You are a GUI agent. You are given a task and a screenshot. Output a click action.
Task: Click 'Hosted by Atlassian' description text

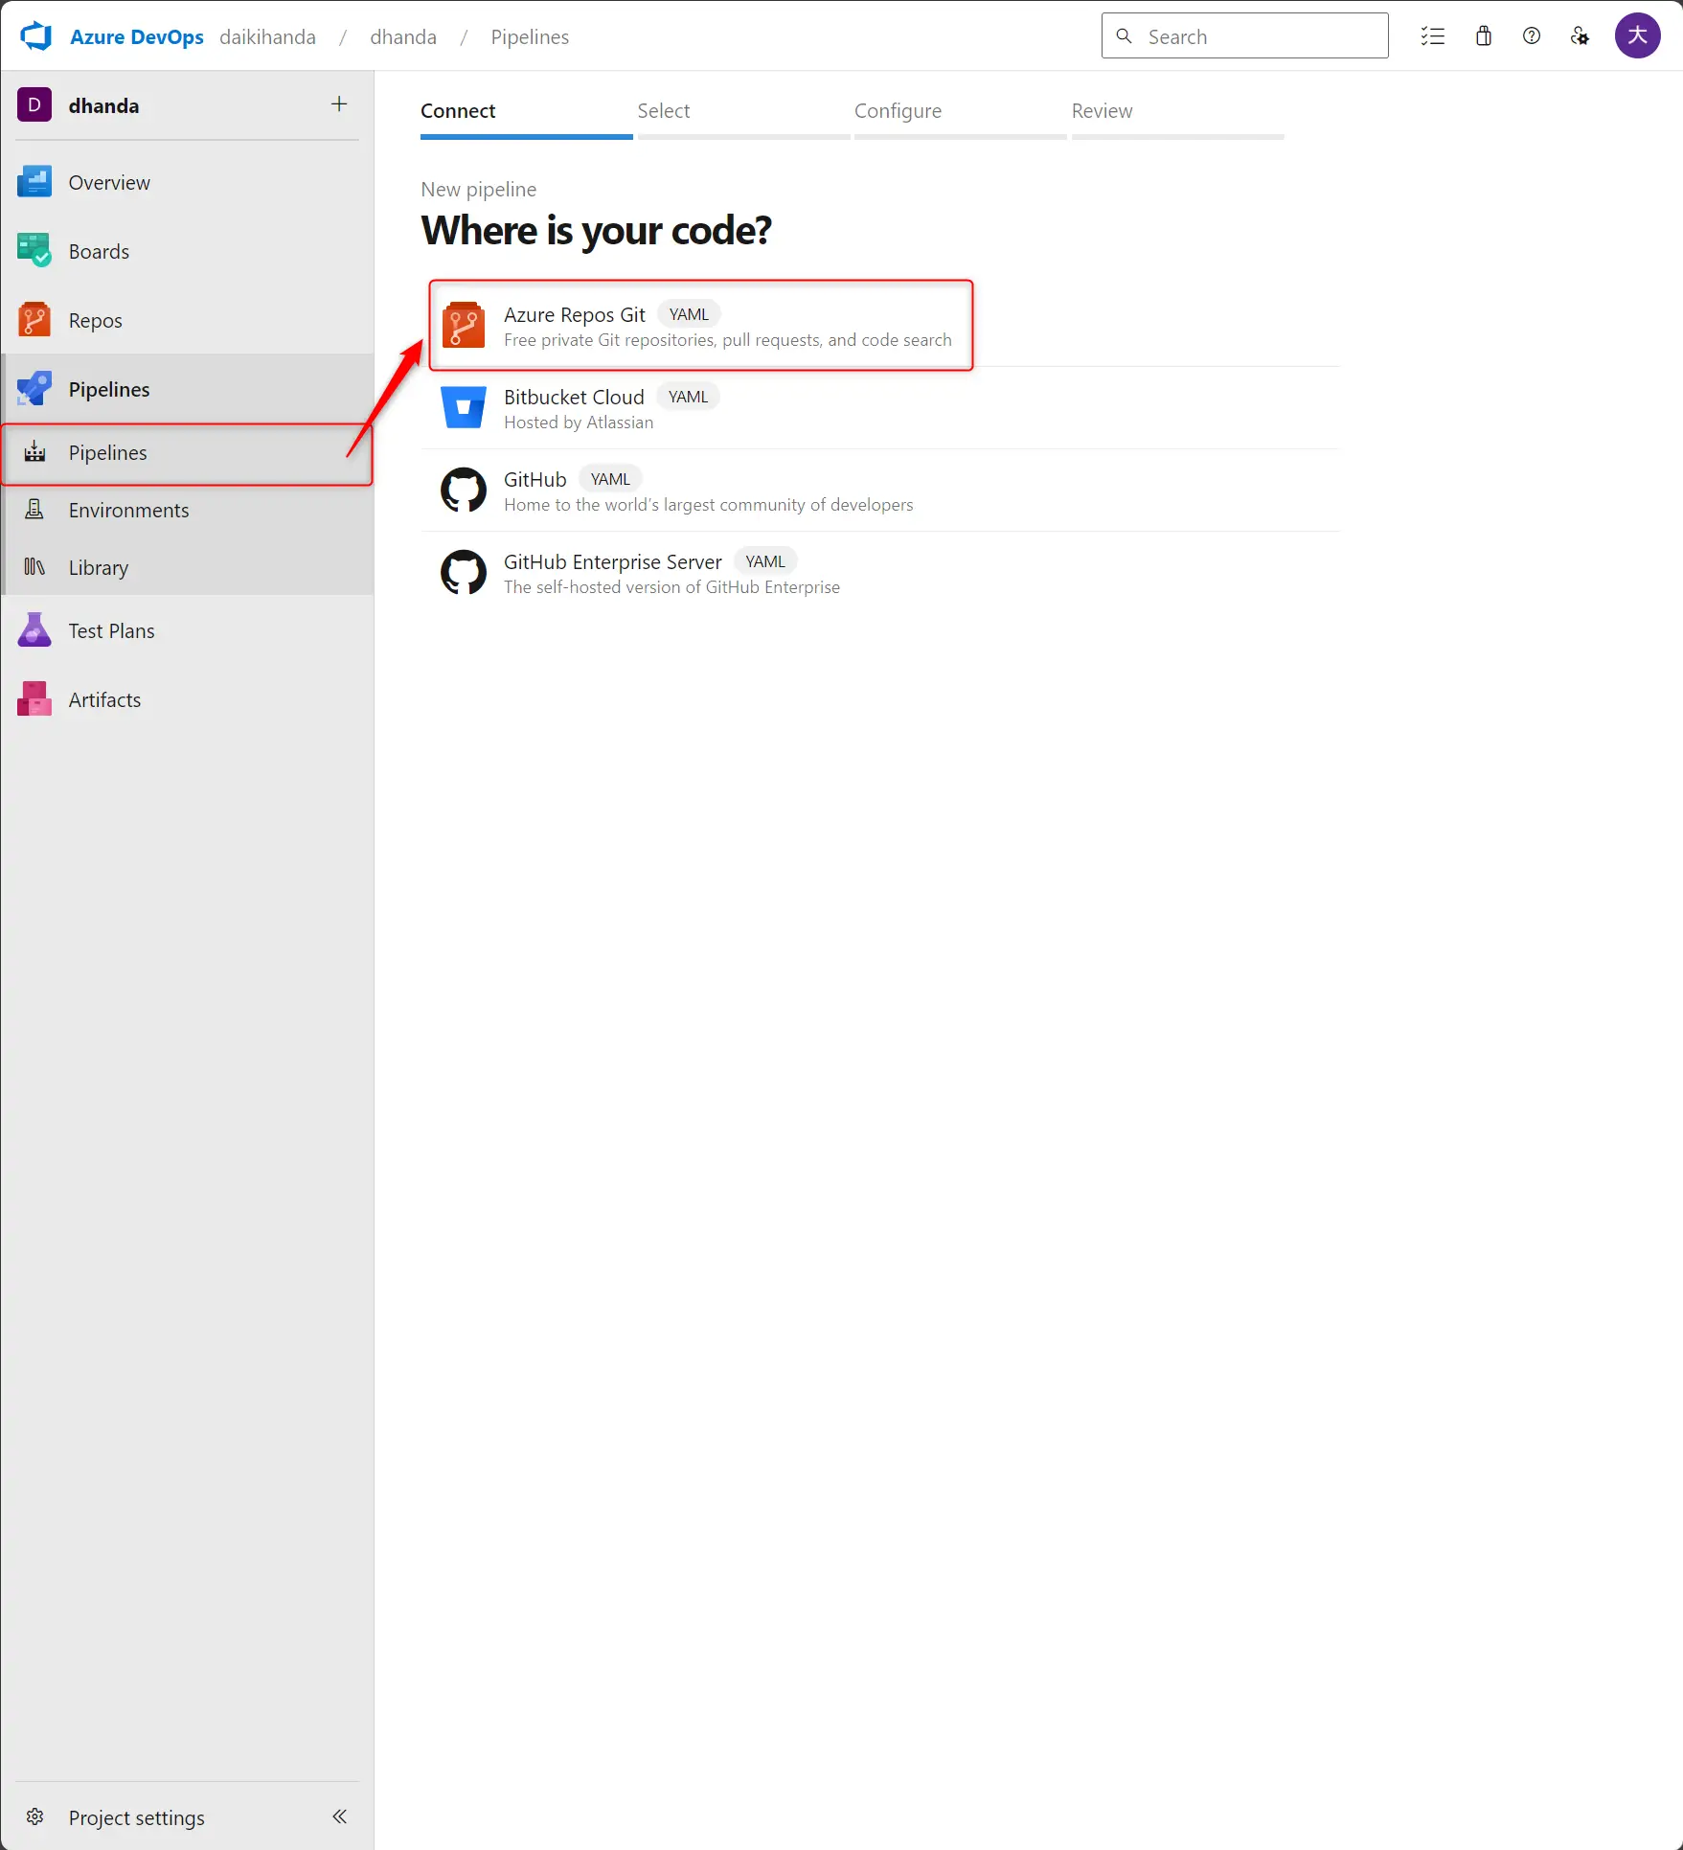[x=579, y=423]
